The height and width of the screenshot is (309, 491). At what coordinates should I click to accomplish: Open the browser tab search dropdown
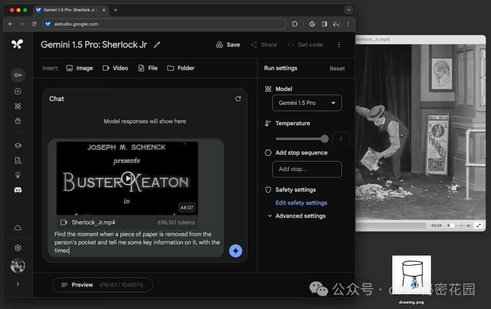point(349,10)
